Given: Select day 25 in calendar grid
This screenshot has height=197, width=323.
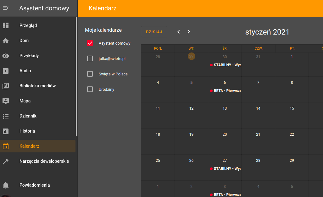Looking at the screenshot, I should (158, 160).
